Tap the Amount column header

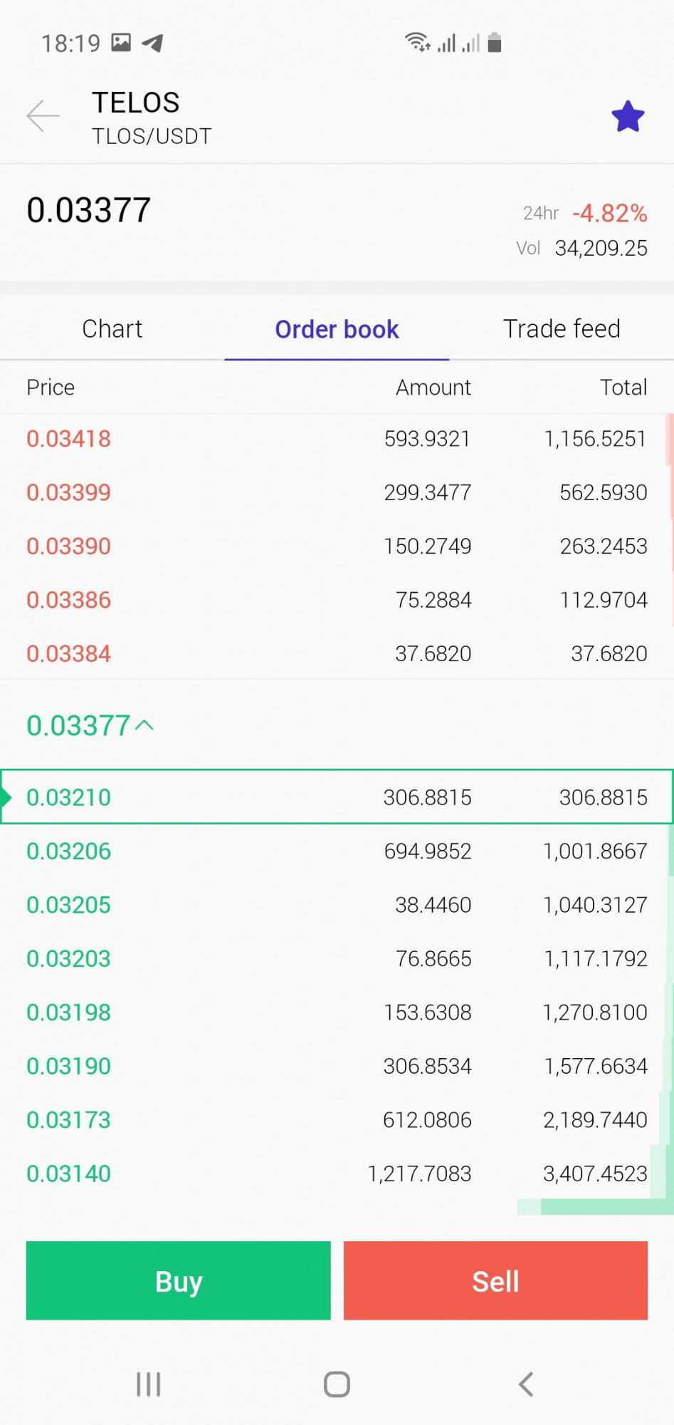(x=433, y=387)
